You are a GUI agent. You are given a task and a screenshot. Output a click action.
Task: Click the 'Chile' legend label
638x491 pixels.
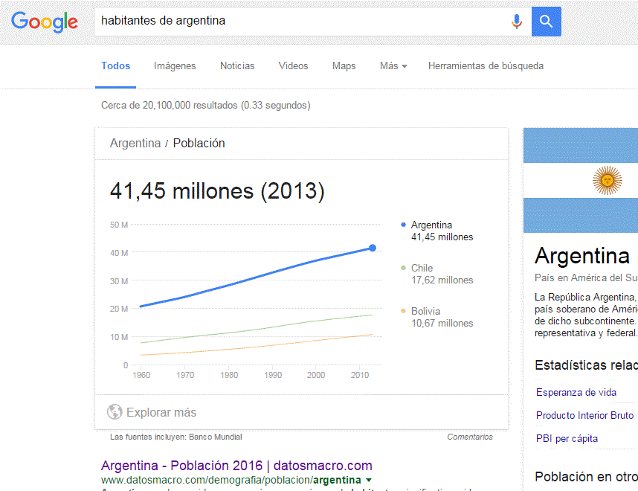click(x=422, y=268)
